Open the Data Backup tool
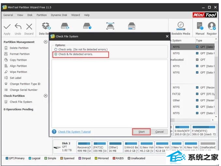Screen dimensions: 221x166 click(x=46, y=26)
